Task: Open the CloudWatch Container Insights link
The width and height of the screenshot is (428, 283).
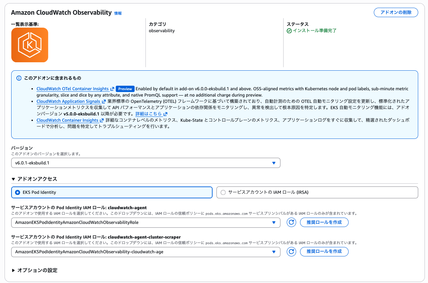Action: [x=67, y=120]
